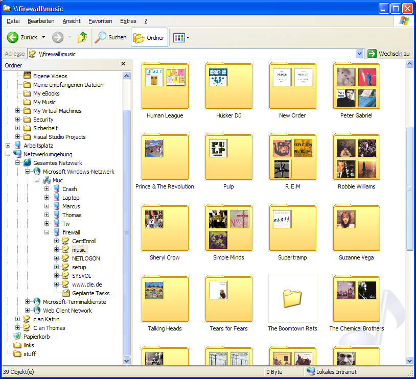Select the Thomas computer in tree
The width and height of the screenshot is (416, 379).
pyautogui.click(x=72, y=215)
